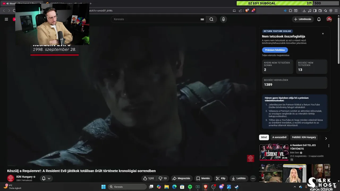Open IGN Hungary channel avatar
The height and width of the screenshot is (191, 340).
(x=11, y=178)
